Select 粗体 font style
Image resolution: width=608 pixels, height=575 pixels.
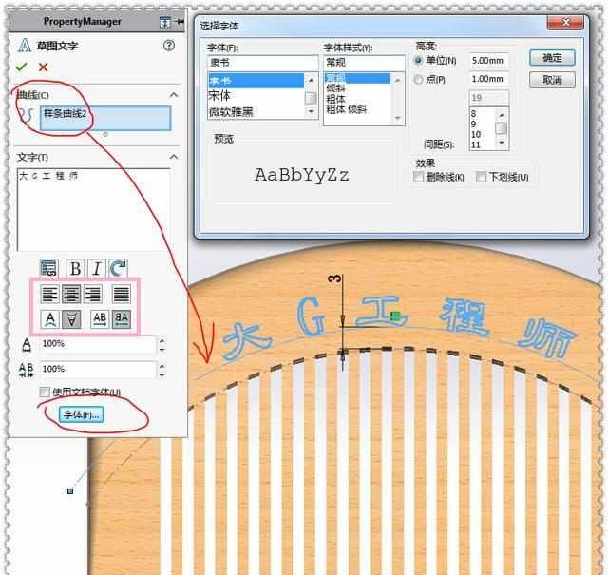[x=357, y=99]
